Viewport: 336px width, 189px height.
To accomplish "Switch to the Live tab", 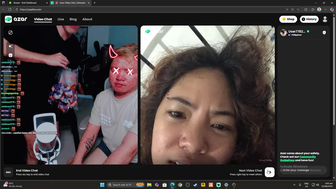I will (x=61, y=19).
